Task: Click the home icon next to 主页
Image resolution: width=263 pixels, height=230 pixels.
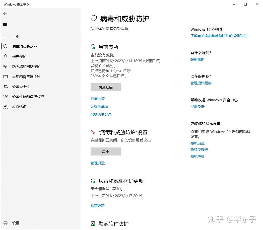Action: point(6,37)
